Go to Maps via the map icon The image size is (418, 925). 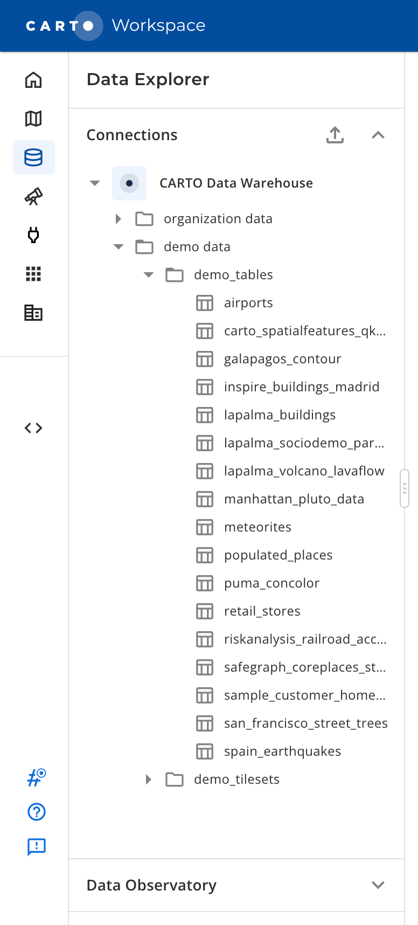33,119
